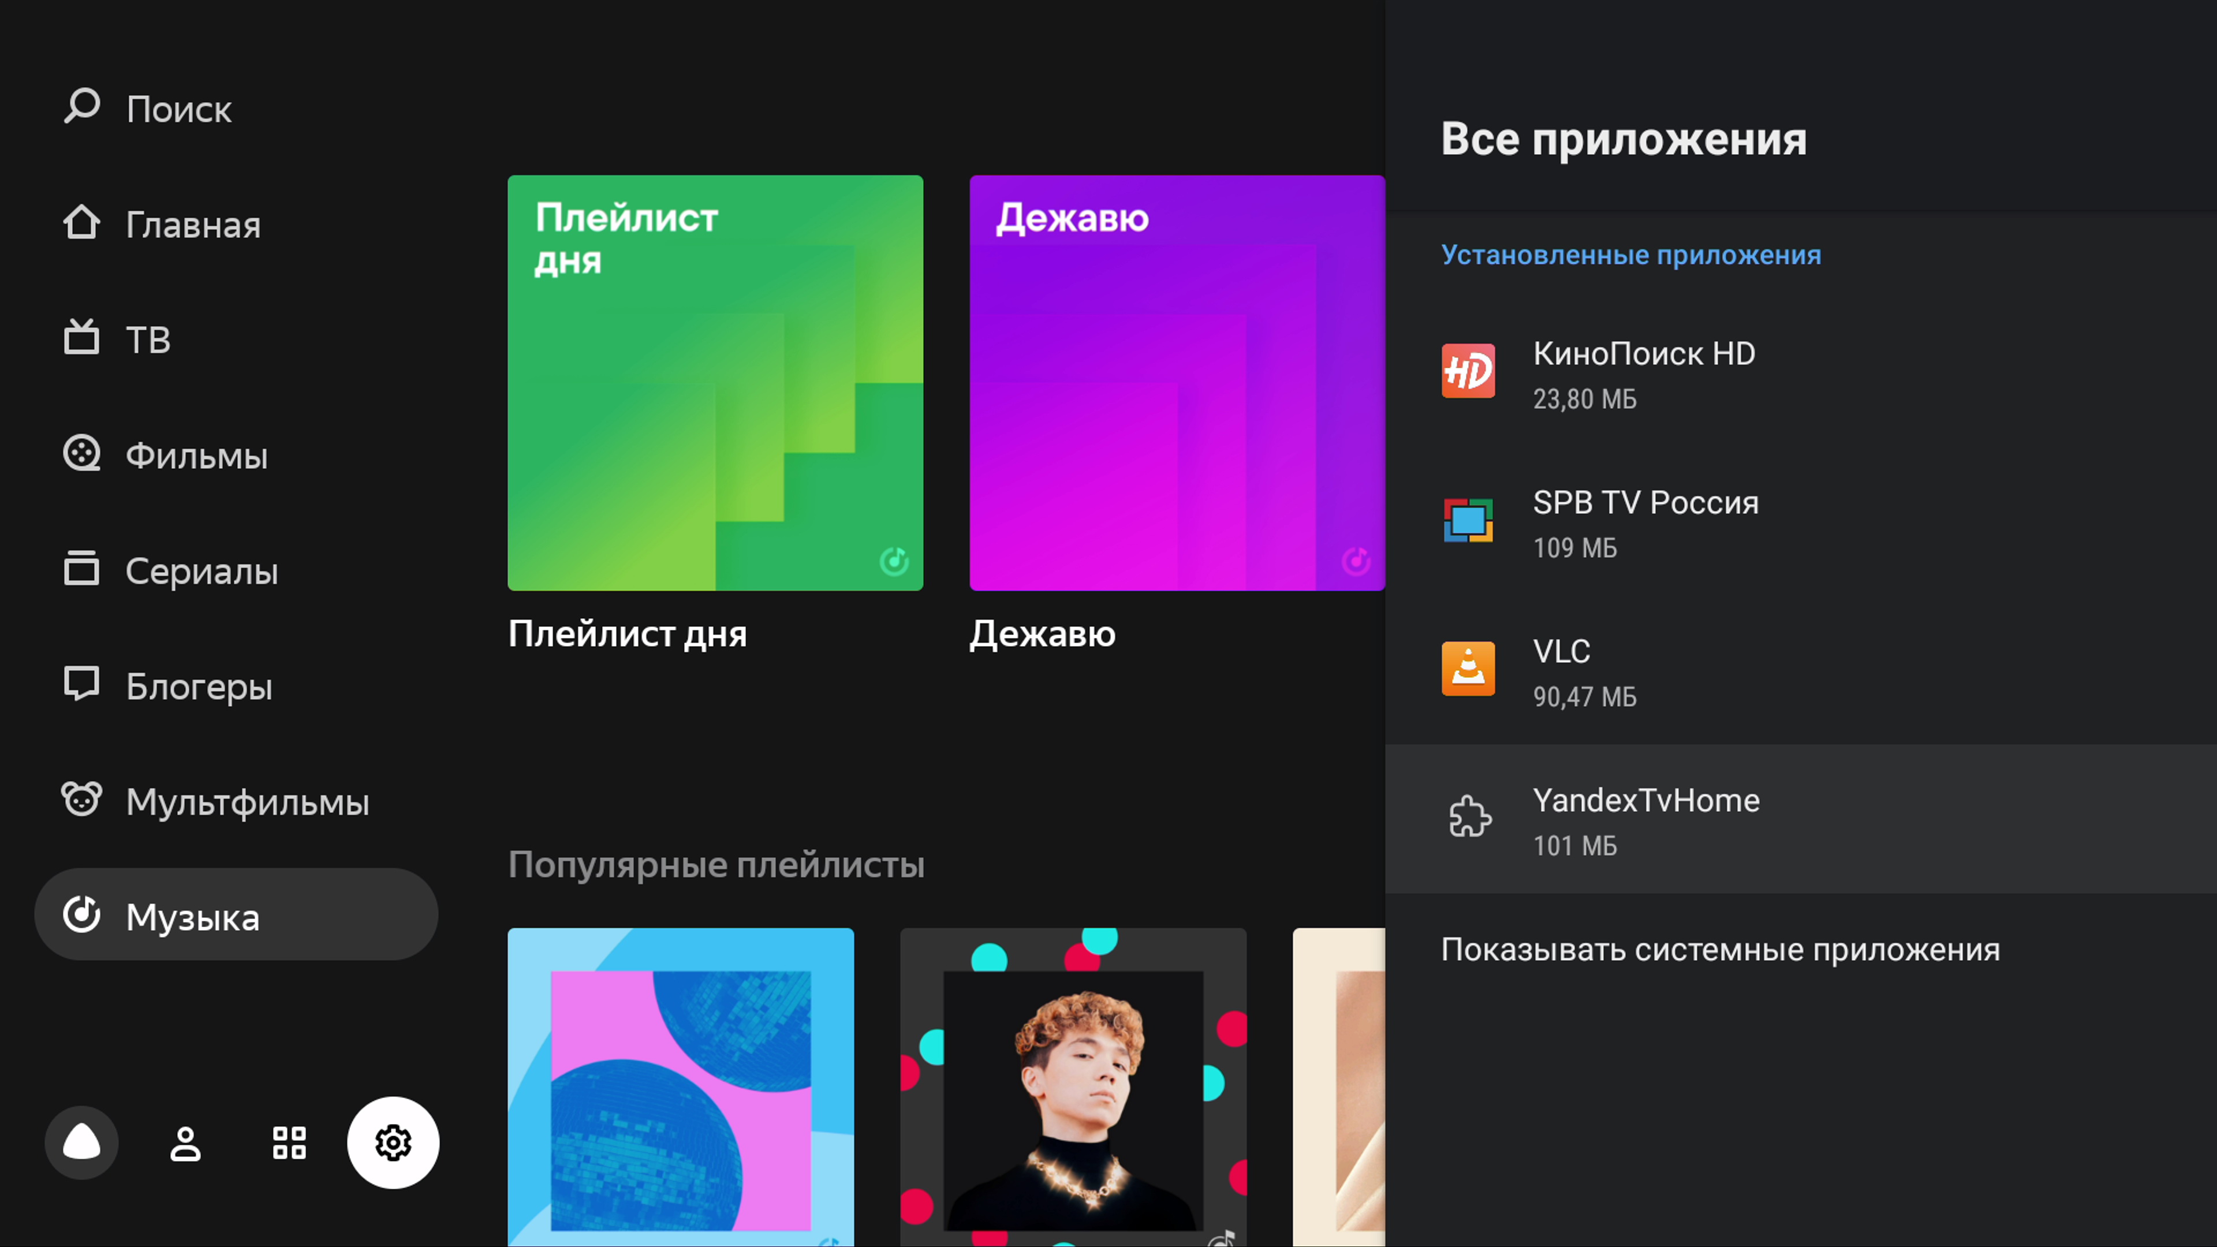Activate the Alice voice assistant icon
The image size is (2217, 1247).
82,1143
